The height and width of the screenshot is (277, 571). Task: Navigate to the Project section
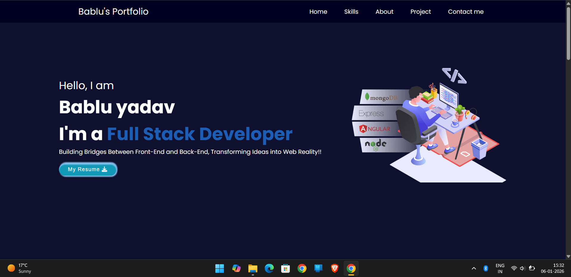coord(420,12)
